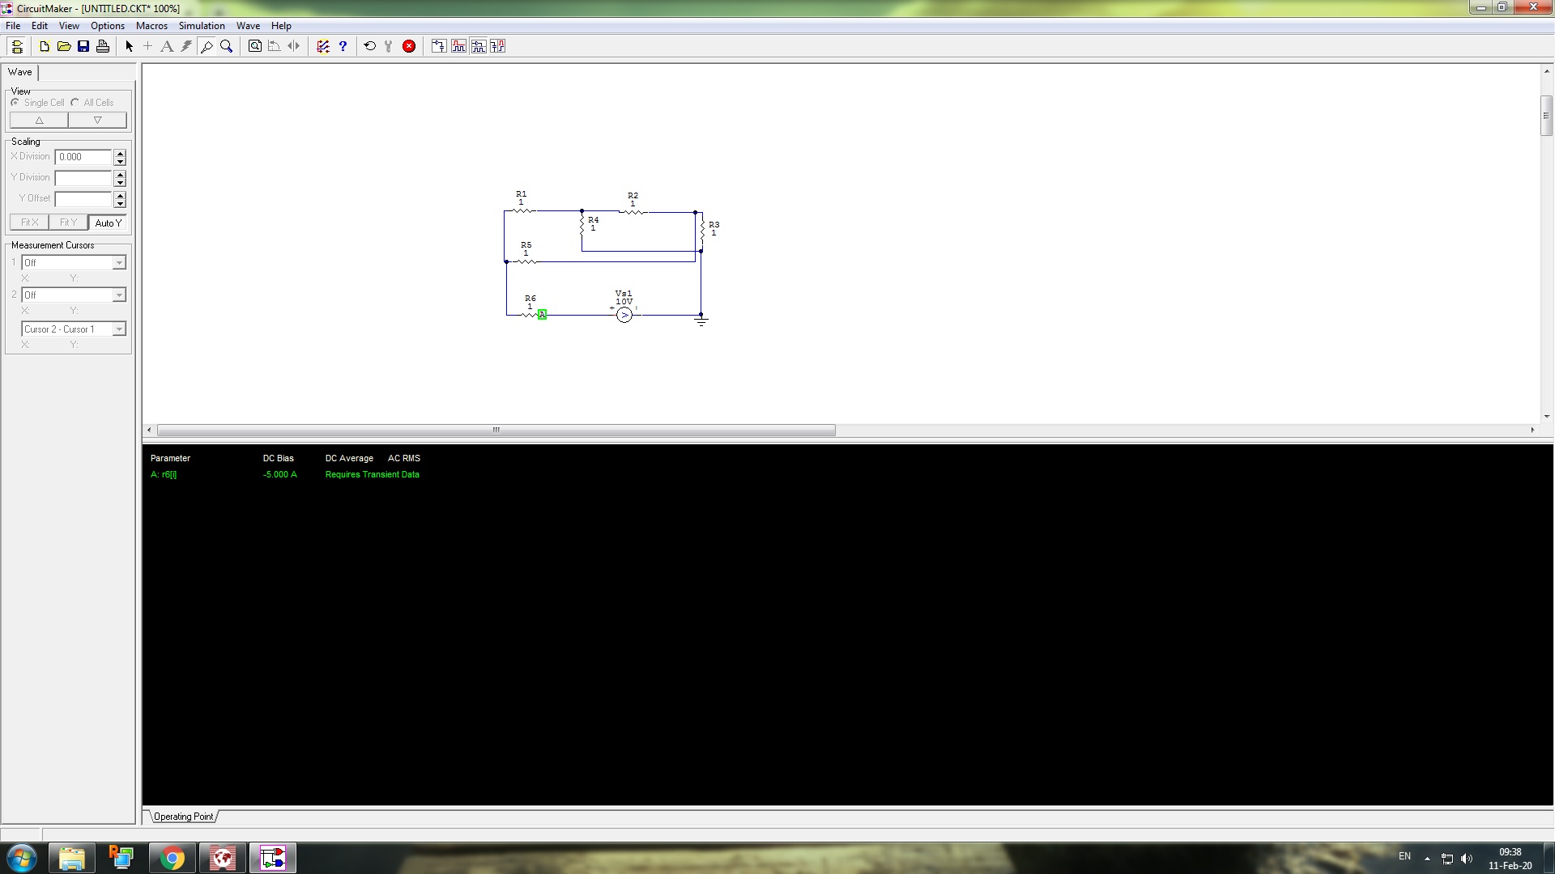Click the Split horizontal window icon

pyautogui.click(x=438, y=46)
